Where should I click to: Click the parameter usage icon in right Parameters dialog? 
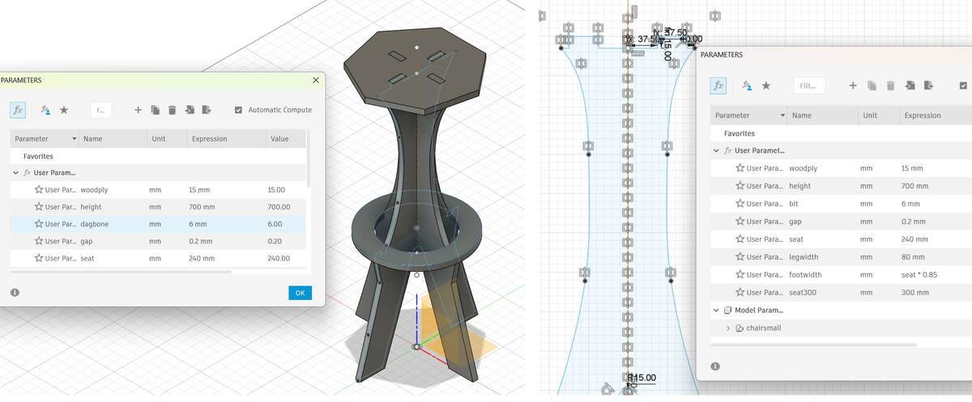[747, 85]
